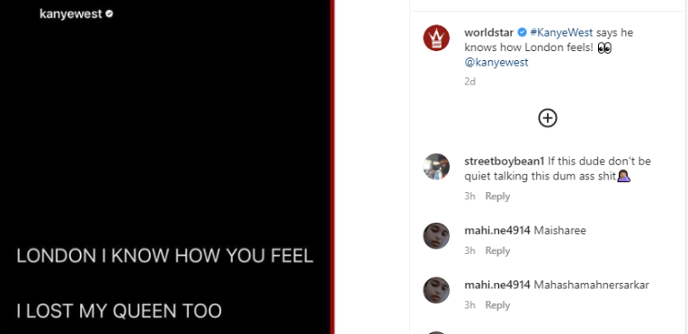Viewport: 688px width, 334px height.
Task: Reply to streetboybean1's comment
Action: pyautogui.click(x=497, y=197)
